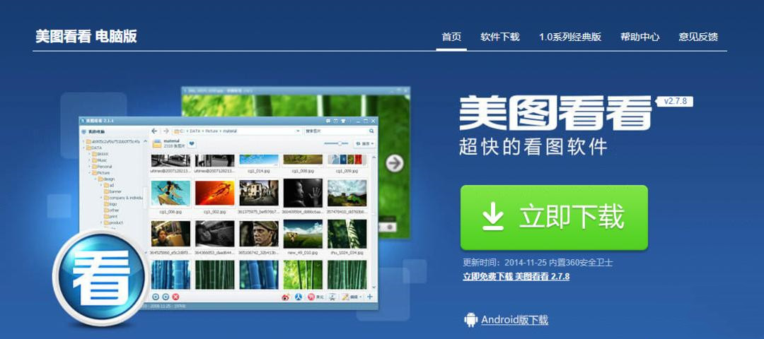Expand the company & individu folder arrow
The height and width of the screenshot is (339, 764).
(101, 198)
